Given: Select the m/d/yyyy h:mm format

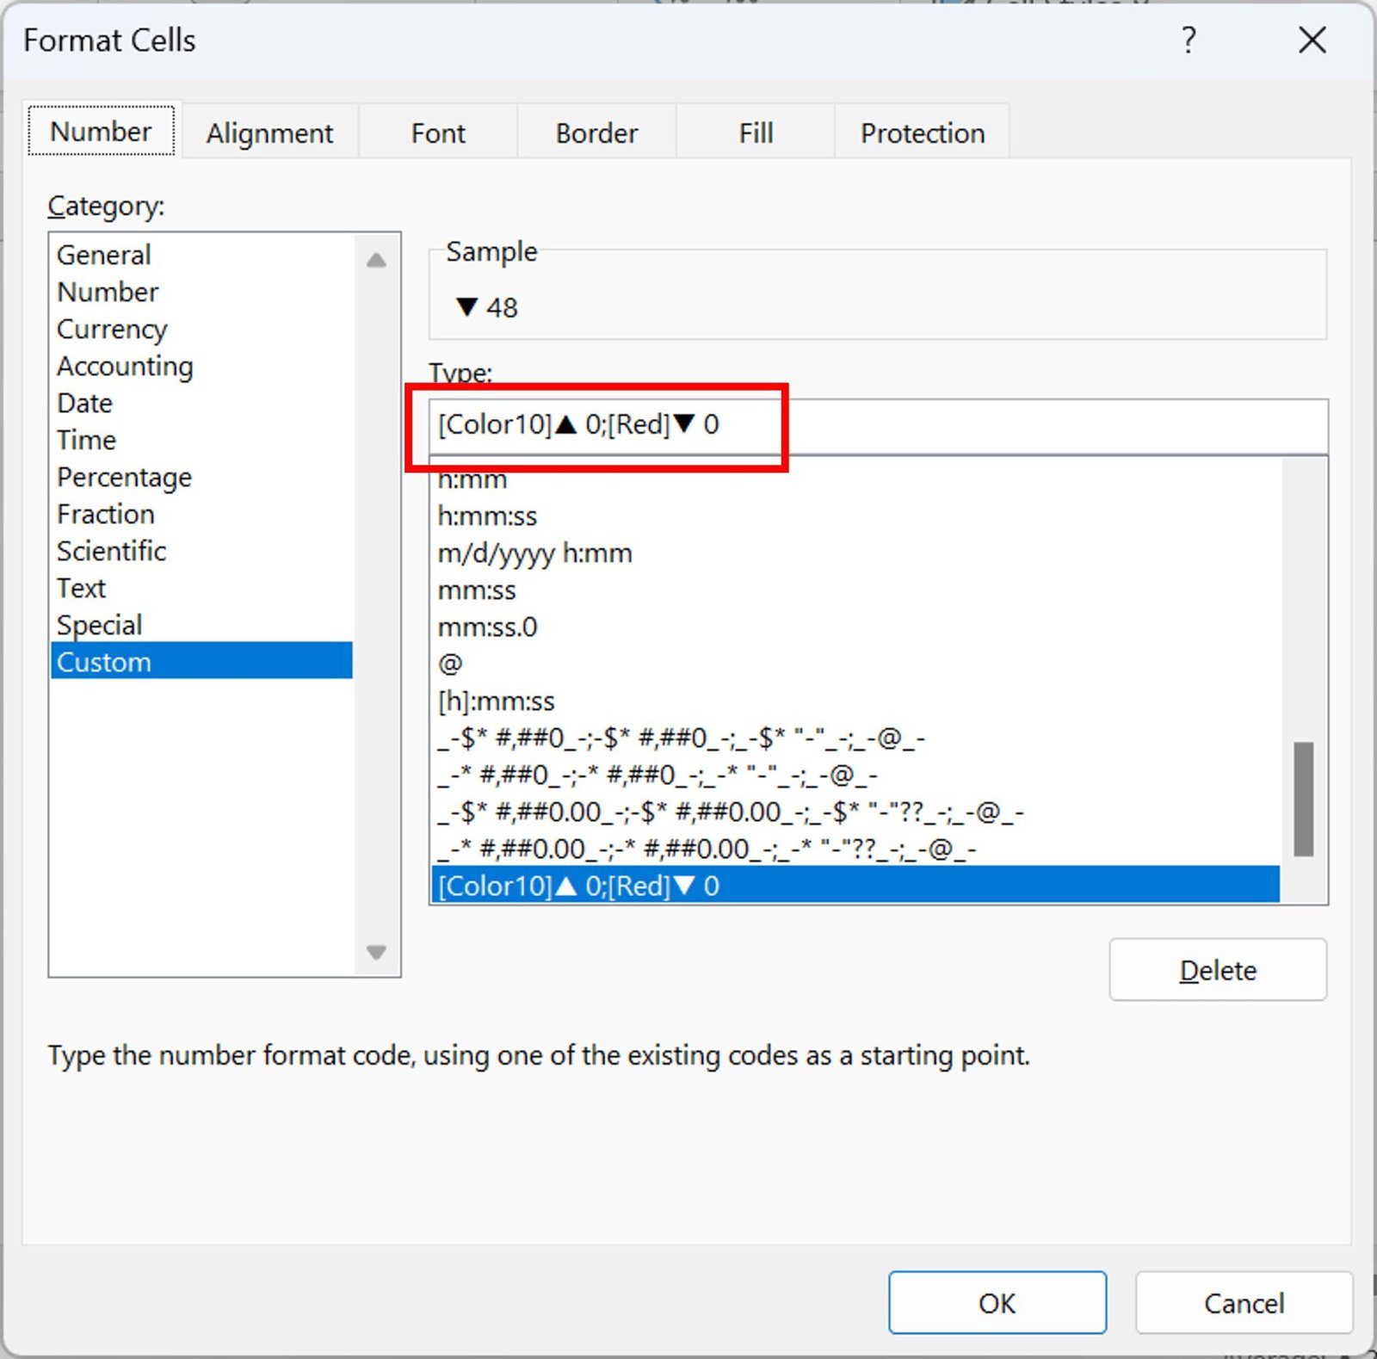Looking at the screenshot, I should pyautogui.click(x=534, y=553).
